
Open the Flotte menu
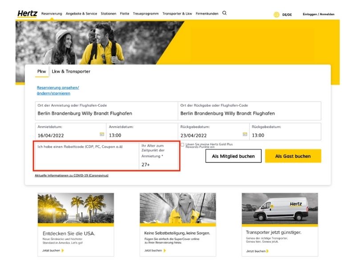click(125, 14)
